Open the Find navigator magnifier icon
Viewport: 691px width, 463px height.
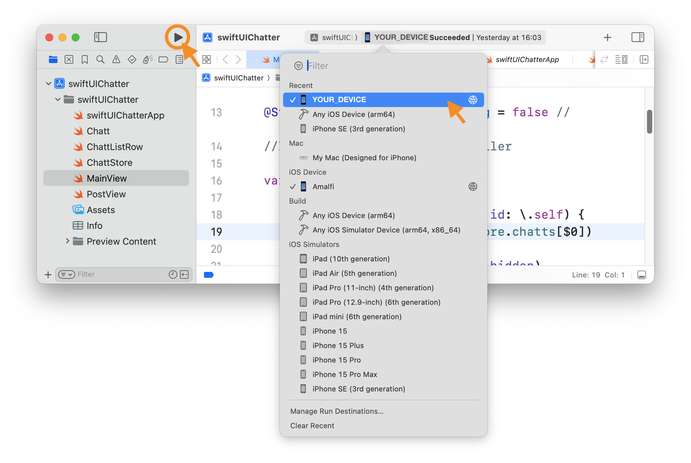(100, 59)
